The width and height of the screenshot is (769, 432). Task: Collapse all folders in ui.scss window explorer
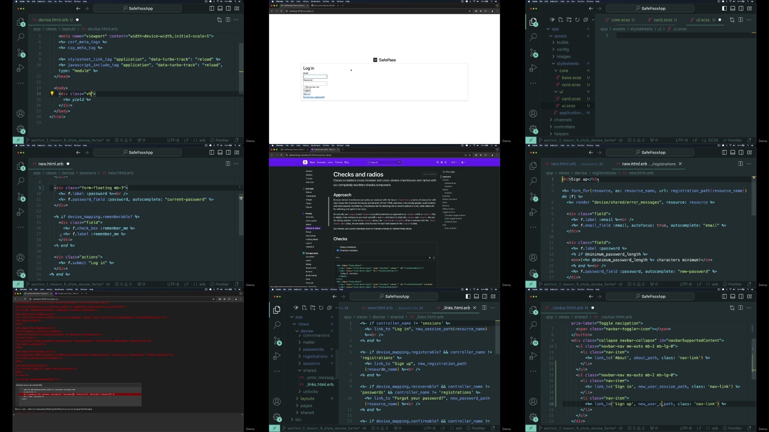586,20
